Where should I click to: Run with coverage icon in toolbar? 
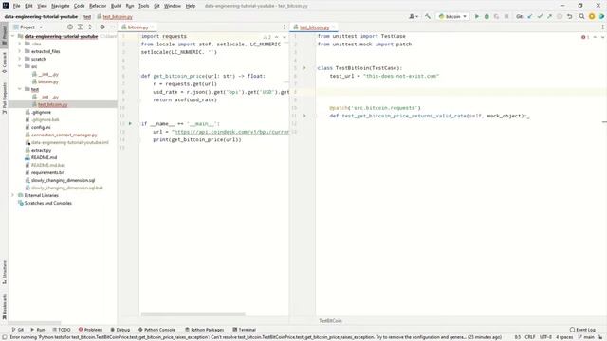coord(496,17)
